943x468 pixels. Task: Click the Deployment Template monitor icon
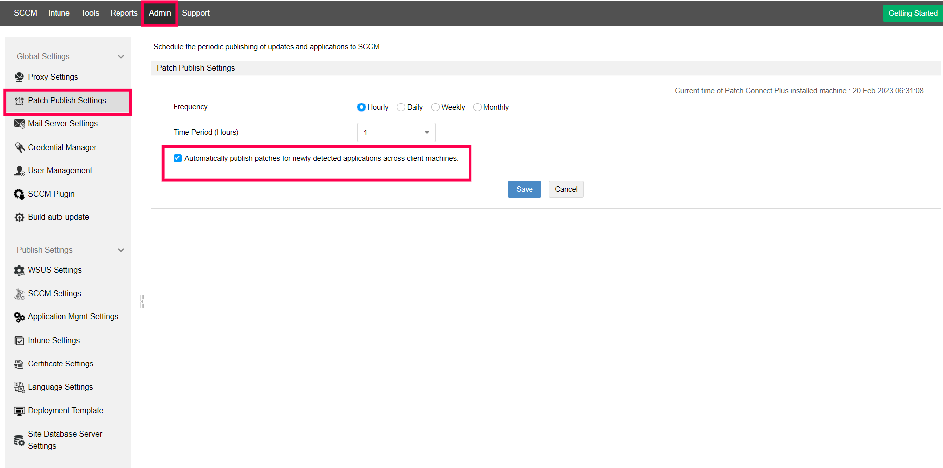pyautogui.click(x=19, y=410)
